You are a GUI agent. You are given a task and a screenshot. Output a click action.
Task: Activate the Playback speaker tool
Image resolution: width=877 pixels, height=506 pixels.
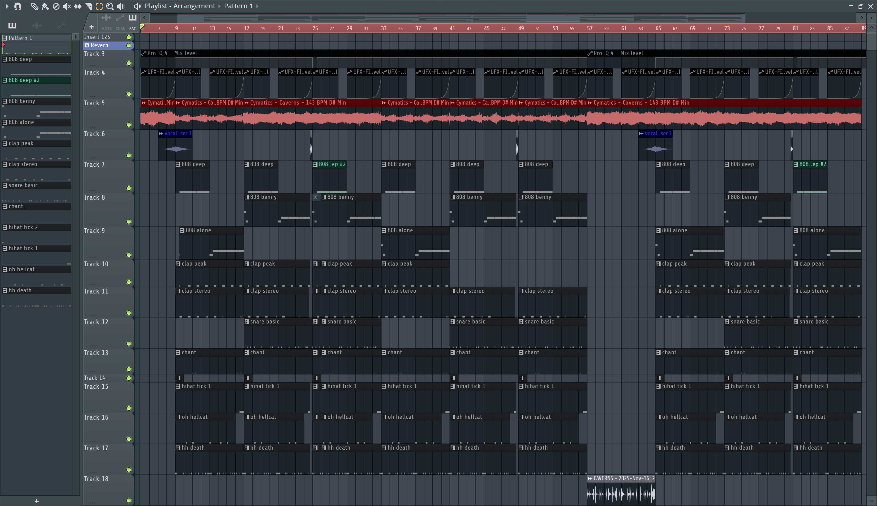point(121,6)
